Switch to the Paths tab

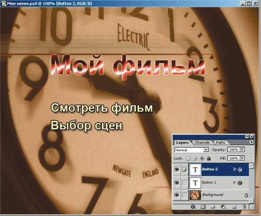221,143
